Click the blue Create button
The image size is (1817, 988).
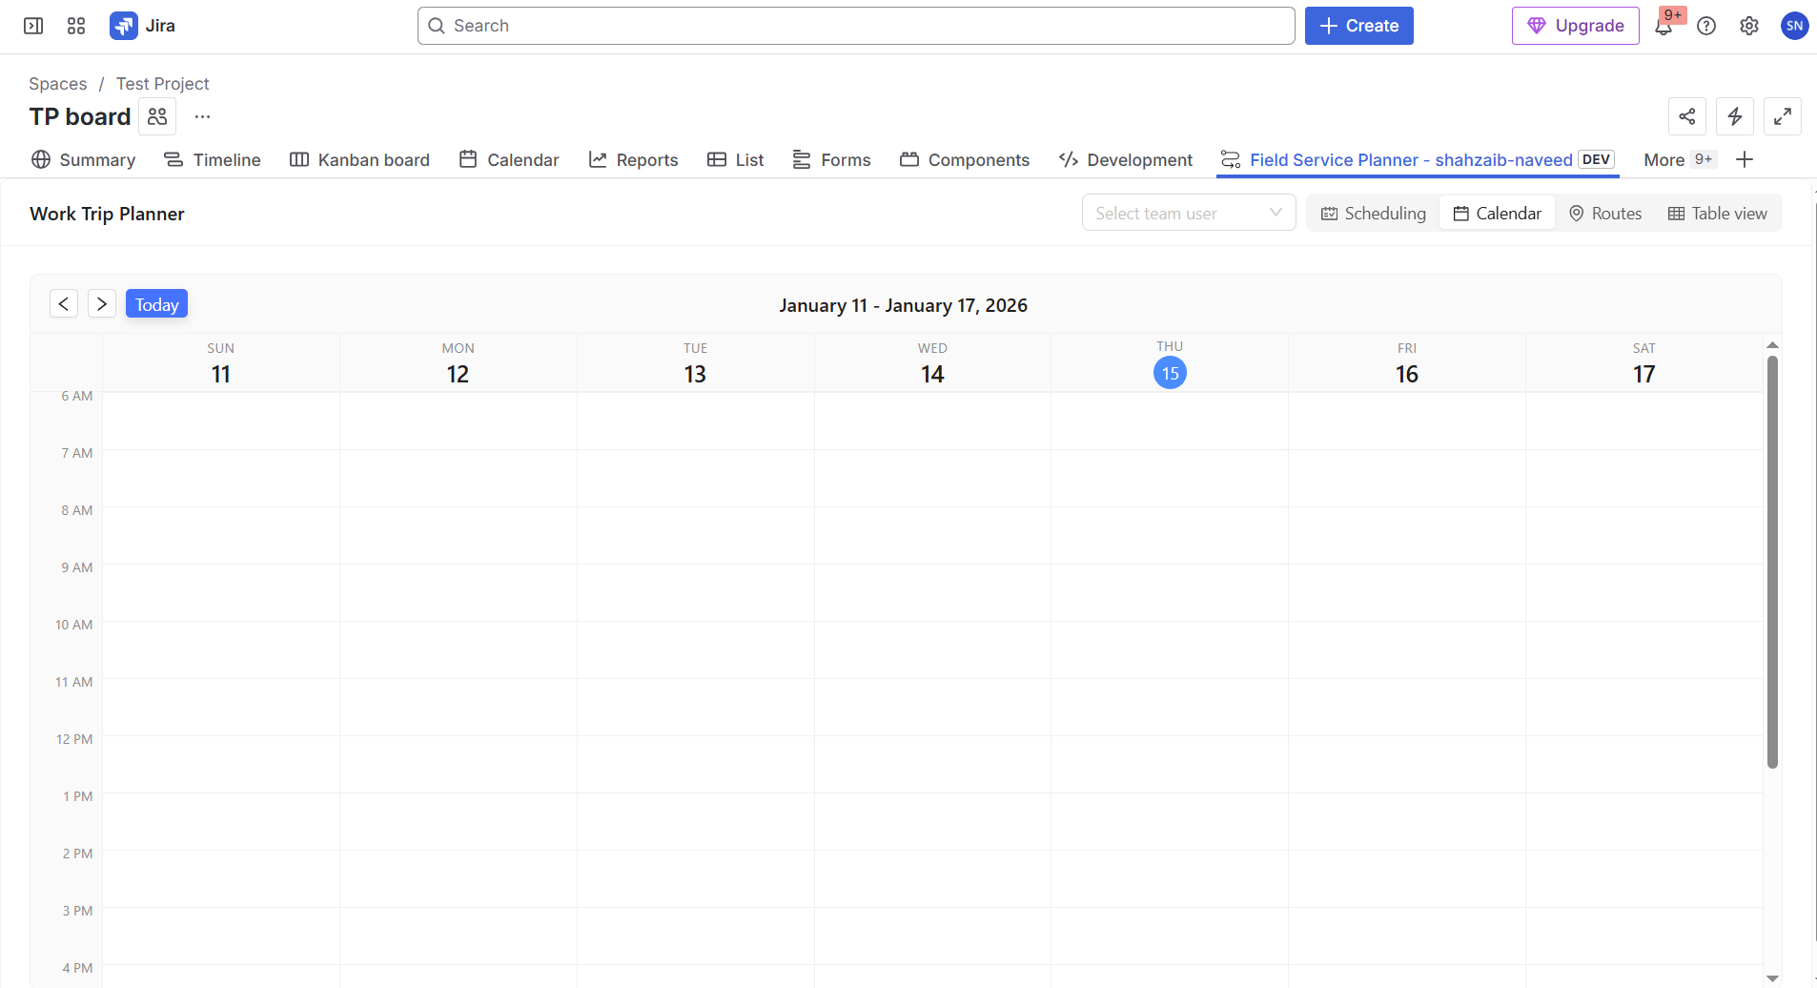pyautogui.click(x=1358, y=26)
